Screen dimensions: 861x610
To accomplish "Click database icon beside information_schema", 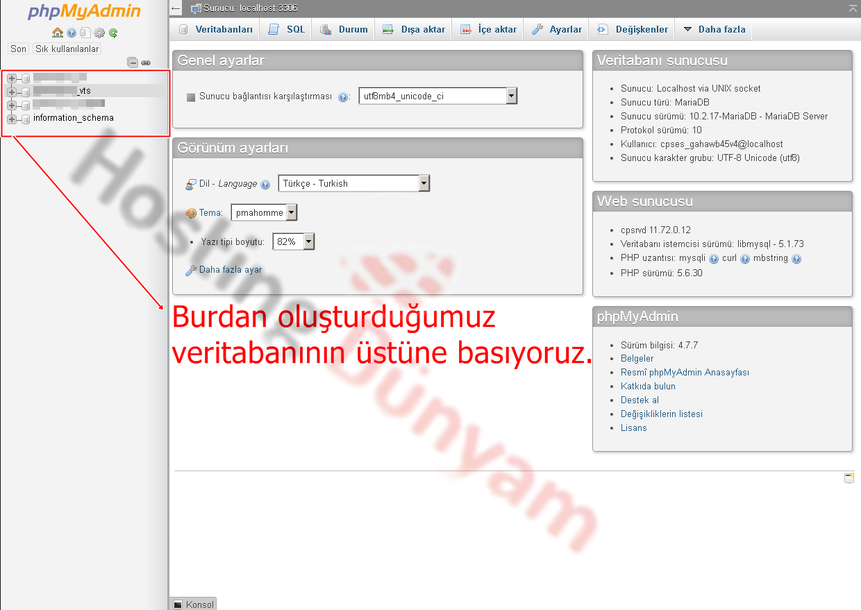I will pos(26,119).
